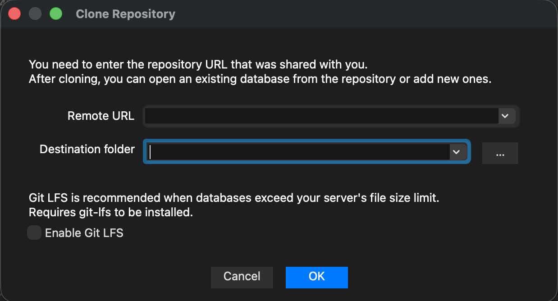Close the dialog with the red window button
The height and width of the screenshot is (301, 558).
coord(15,14)
